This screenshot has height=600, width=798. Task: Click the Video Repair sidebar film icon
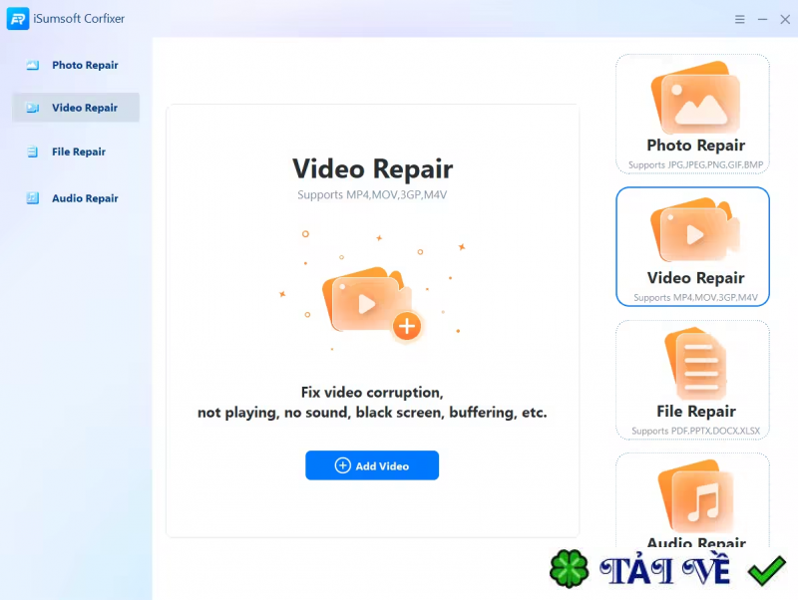coord(33,108)
